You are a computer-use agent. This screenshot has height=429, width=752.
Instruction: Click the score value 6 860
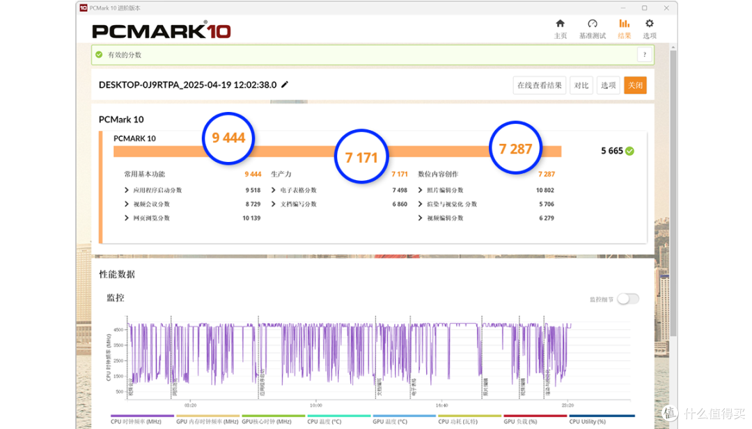(400, 204)
